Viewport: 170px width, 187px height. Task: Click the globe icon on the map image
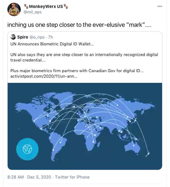point(27,149)
